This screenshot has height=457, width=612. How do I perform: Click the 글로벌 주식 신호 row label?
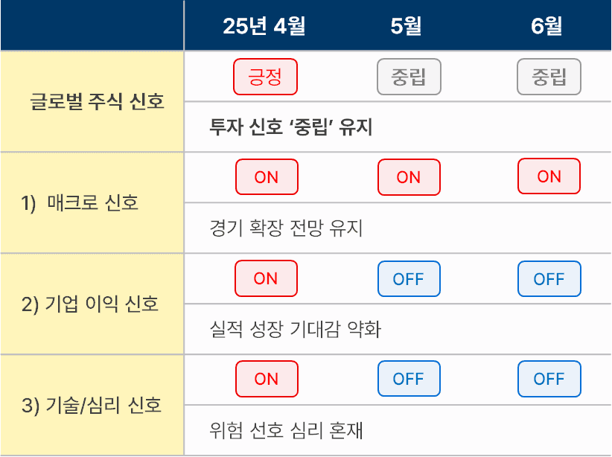97,101
